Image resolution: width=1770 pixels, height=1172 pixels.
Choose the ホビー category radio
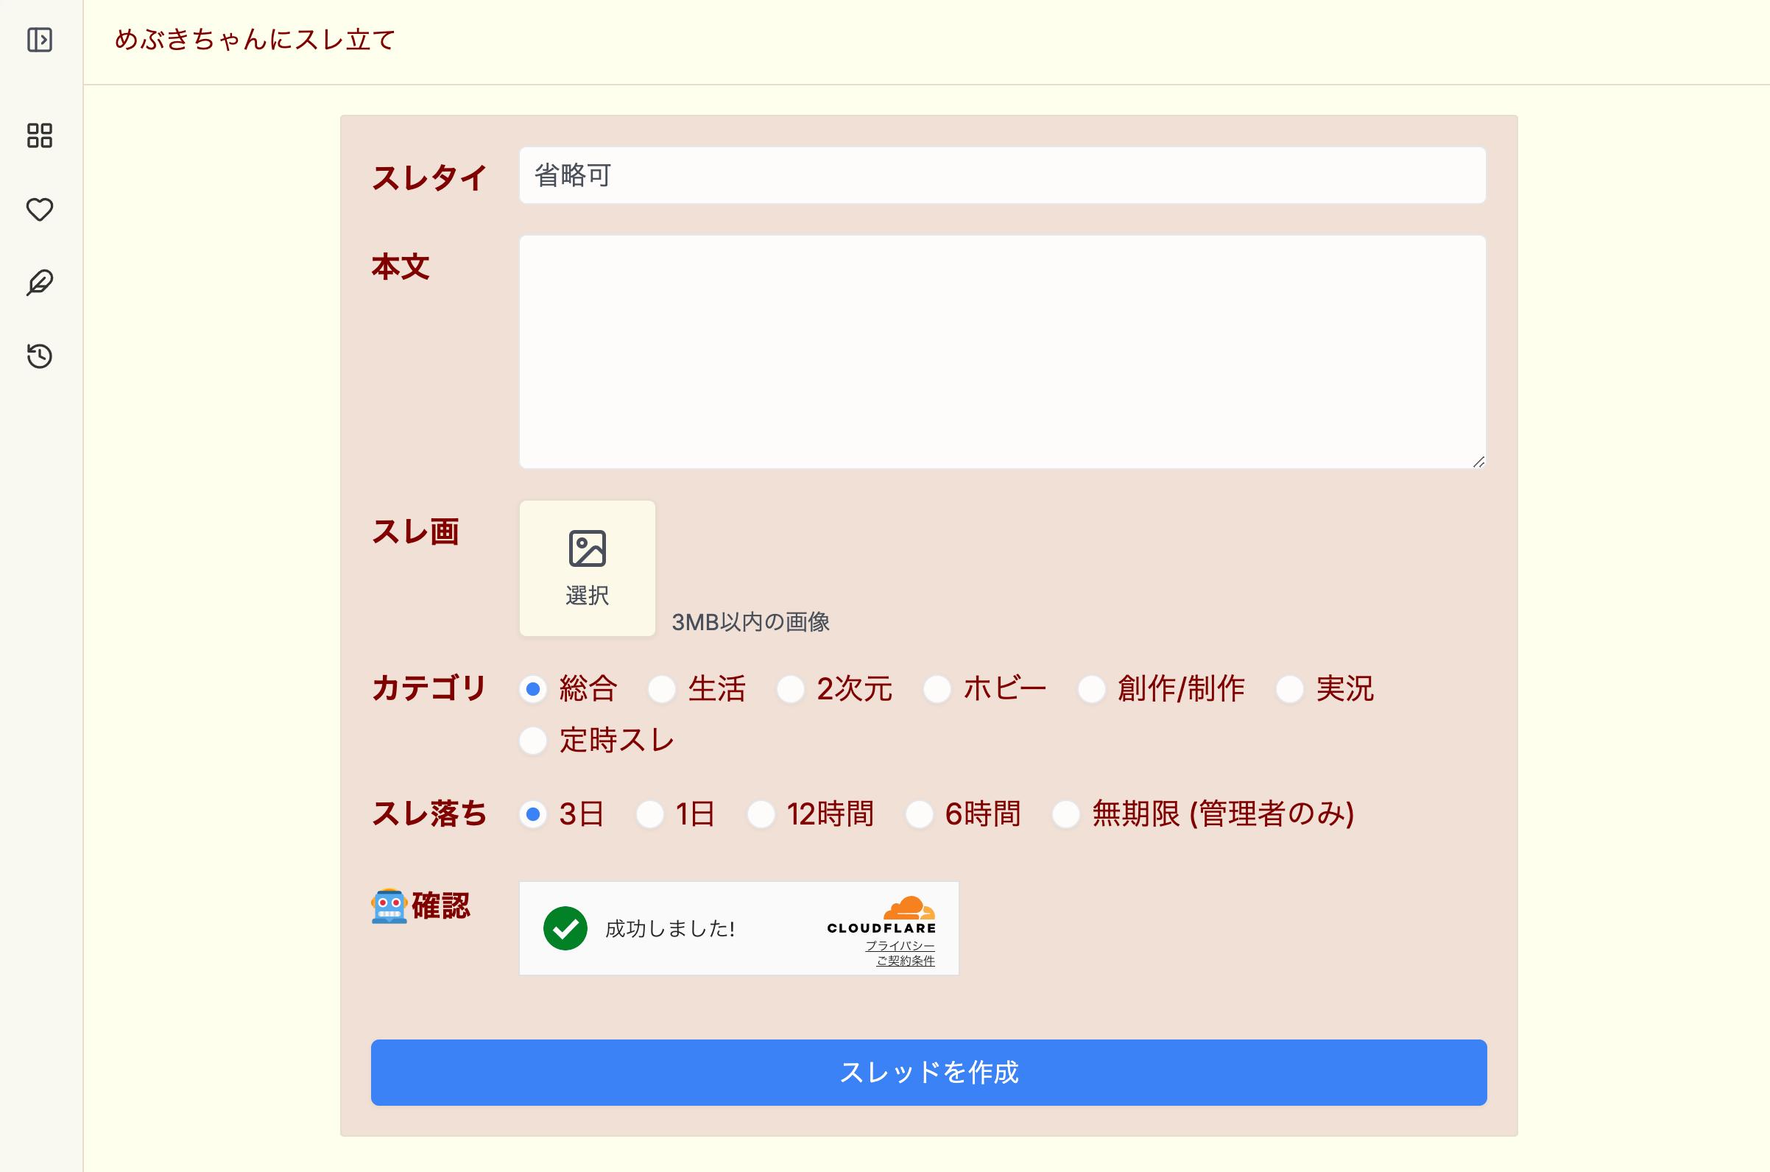tap(937, 689)
